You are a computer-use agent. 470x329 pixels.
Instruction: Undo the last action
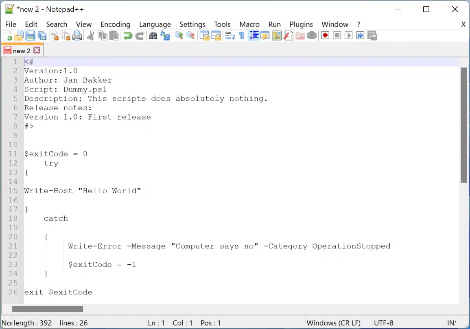click(x=128, y=36)
